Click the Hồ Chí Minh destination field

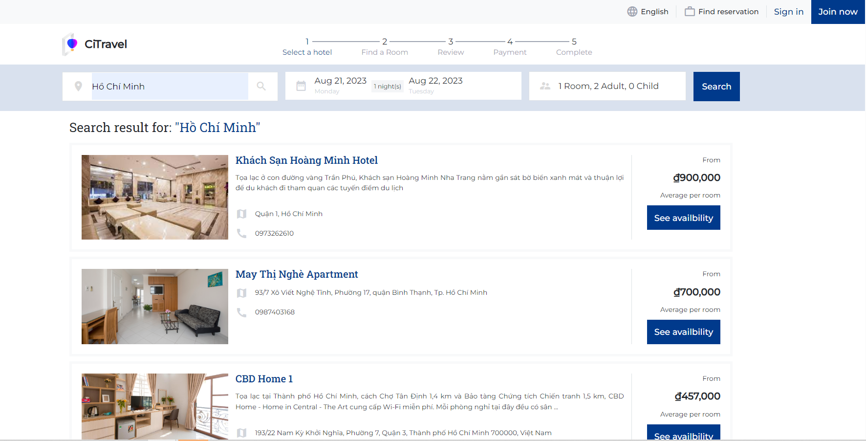coord(170,87)
